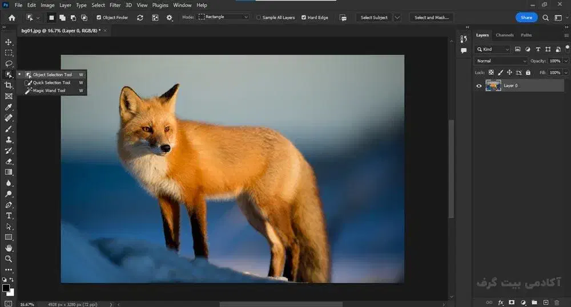Click the Home icon in options bar

11,18
